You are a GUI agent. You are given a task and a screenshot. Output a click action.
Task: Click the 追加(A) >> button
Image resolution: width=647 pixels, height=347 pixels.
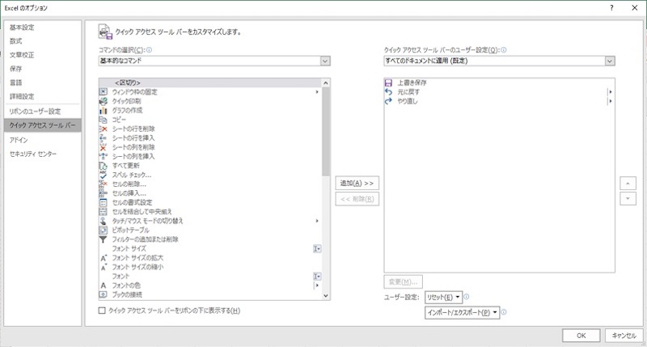(x=357, y=183)
